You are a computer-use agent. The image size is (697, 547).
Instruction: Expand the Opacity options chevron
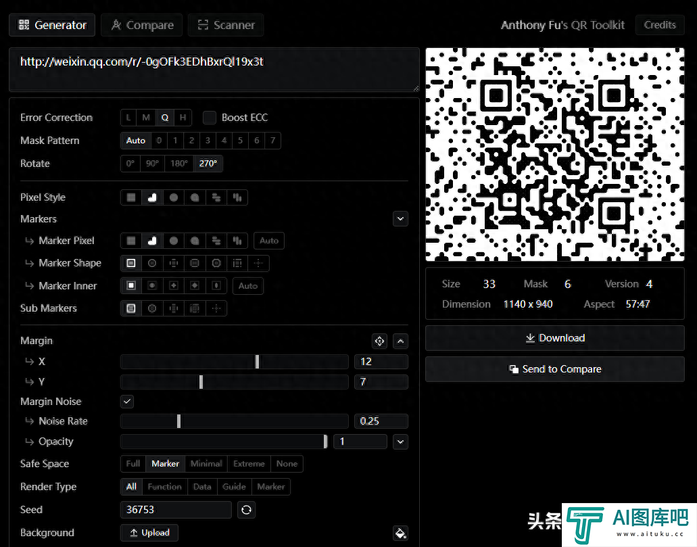pos(400,442)
